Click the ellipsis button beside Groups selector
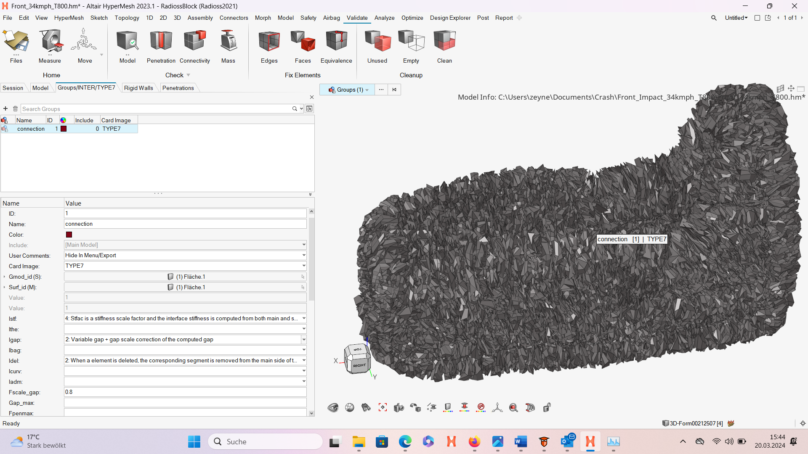Screen dimensions: 808x454 (x=381, y=90)
